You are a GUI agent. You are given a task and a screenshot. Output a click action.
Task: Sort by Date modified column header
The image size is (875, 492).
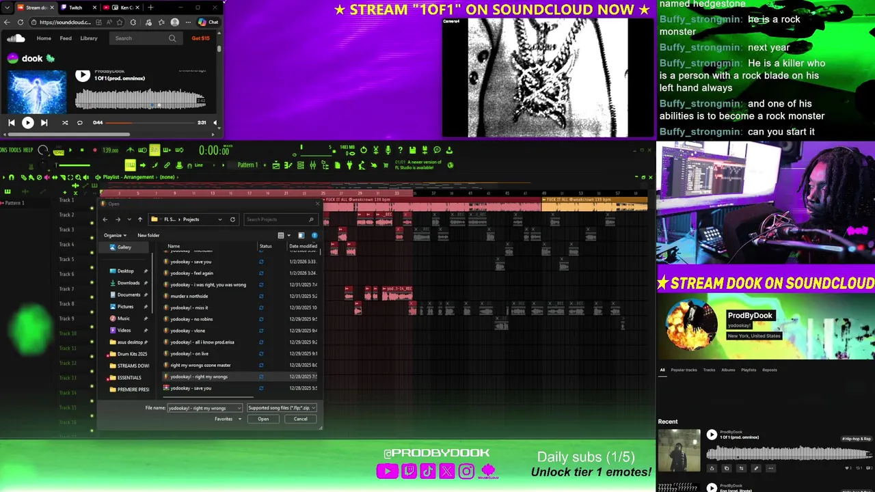pyautogui.click(x=303, y=246)
